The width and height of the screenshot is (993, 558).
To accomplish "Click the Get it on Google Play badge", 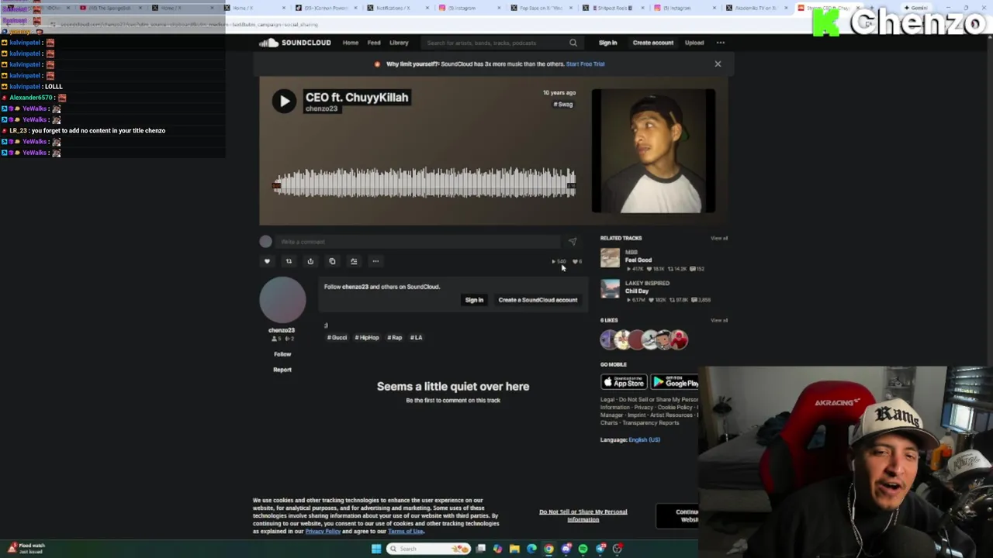I will coord(674,382).
